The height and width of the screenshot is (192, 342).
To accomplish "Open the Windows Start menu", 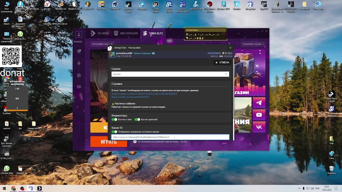I will [4, 189].
